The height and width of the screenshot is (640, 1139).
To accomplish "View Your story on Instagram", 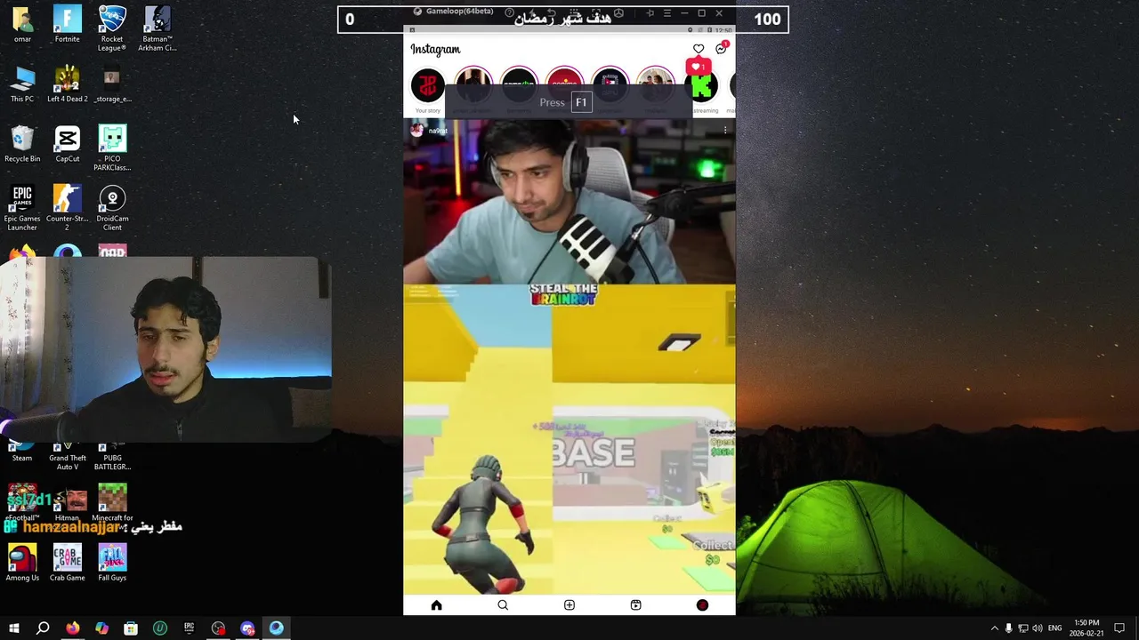I will [428, 90].
